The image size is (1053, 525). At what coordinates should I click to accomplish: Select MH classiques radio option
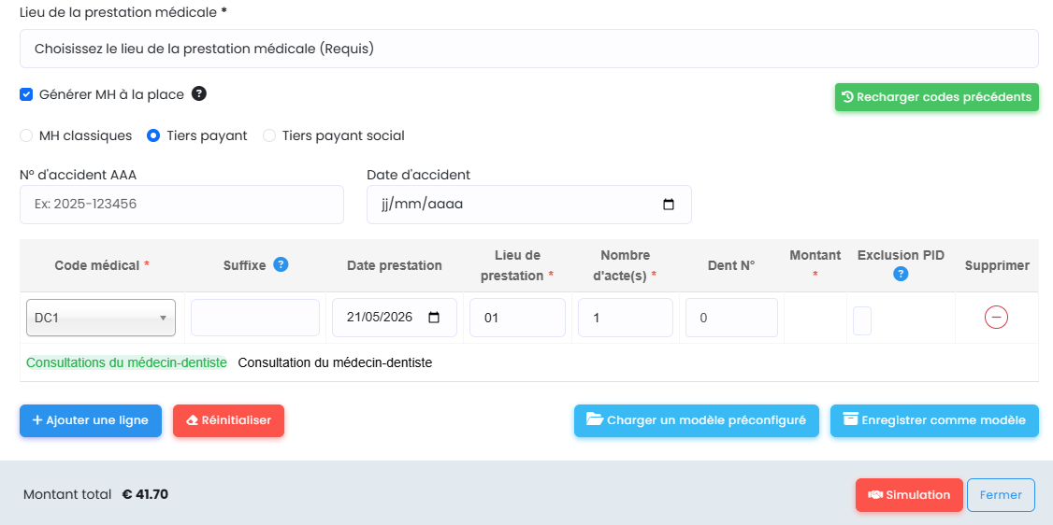point(26,135)
